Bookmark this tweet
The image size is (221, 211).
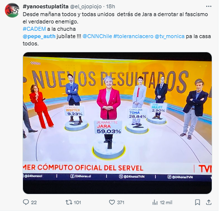pyautogui.click(x=198, y=202)
